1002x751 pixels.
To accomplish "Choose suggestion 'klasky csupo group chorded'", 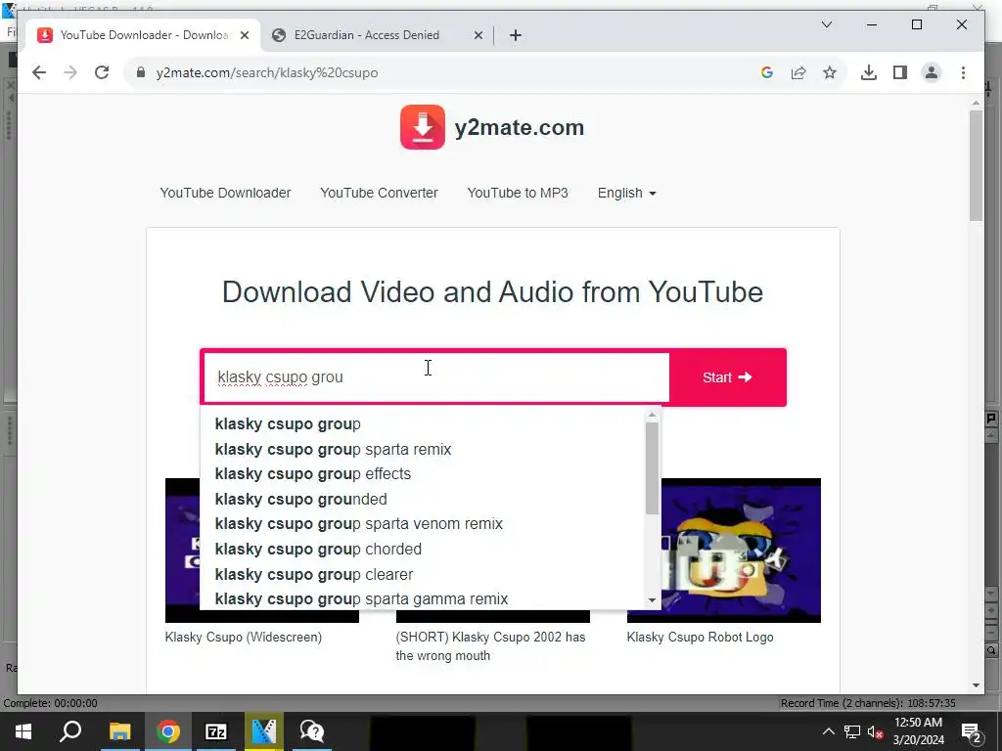I will (318, 550).
